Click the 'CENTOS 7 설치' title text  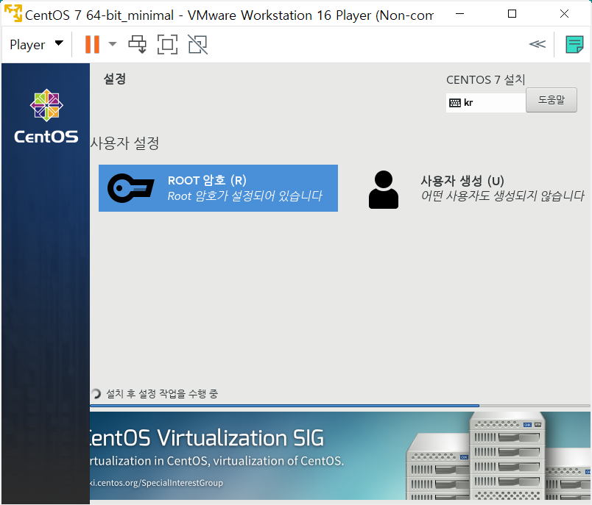coord(485,79)
